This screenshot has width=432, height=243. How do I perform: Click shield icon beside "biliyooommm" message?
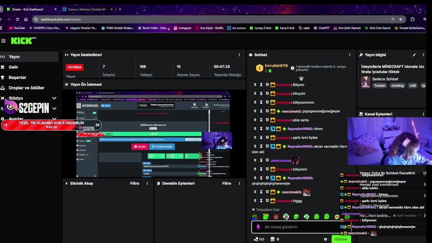267,102
